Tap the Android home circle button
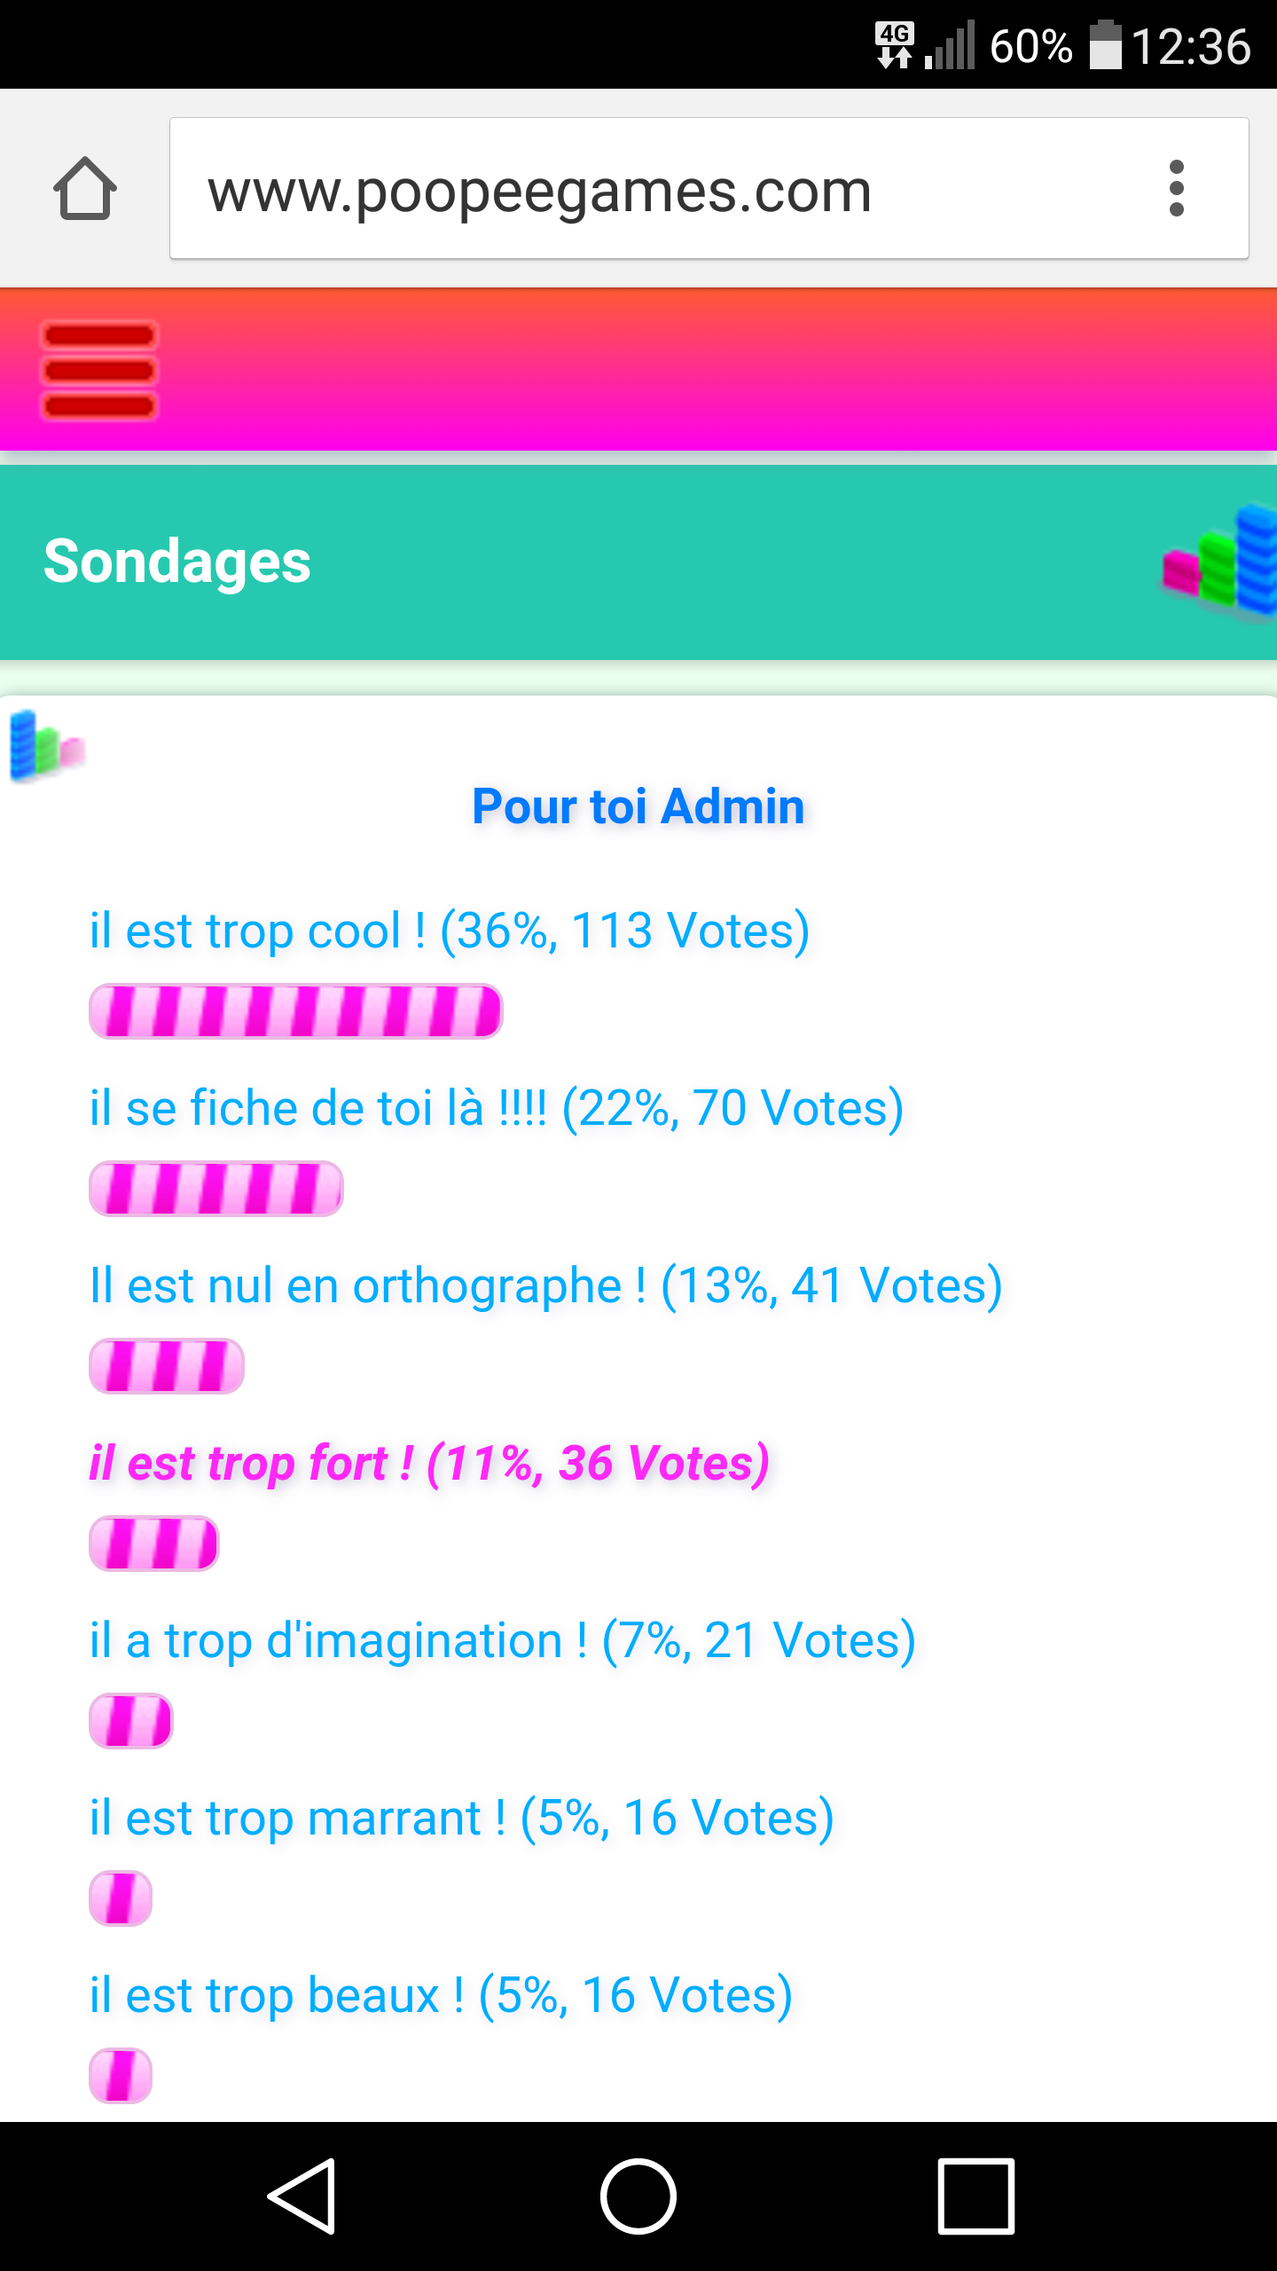This screenshot has height=2271, width=1277. [638, 2196]
